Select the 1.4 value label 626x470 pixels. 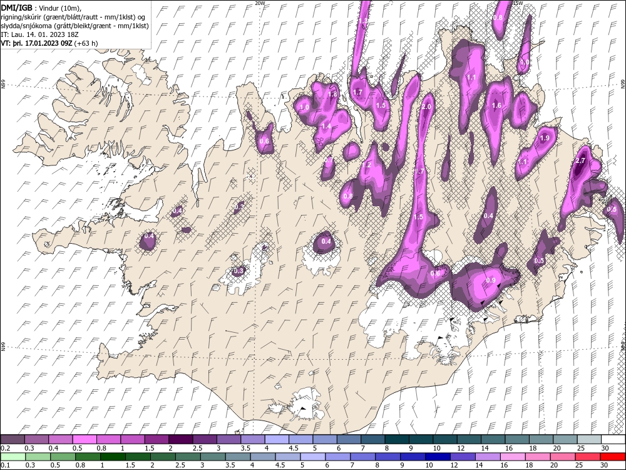click(x=326, y=127)
